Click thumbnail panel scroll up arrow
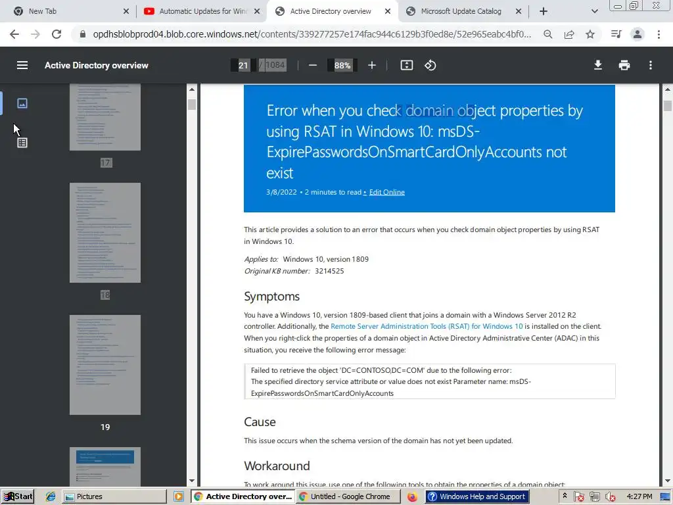673x505 pixels. click(x=192, y=89)
